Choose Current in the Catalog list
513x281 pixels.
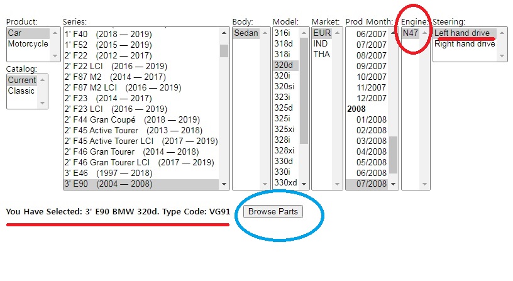[22, 80]
